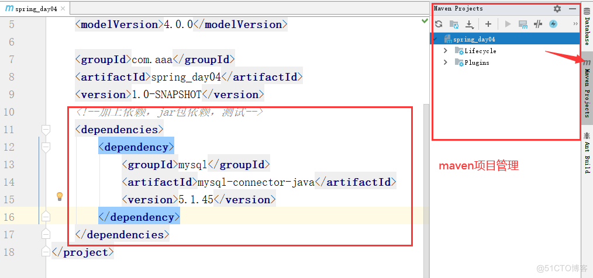Collapse dependencies fold marker on line 11
This screenshot has width=593, height=278.
pos(46,130)
